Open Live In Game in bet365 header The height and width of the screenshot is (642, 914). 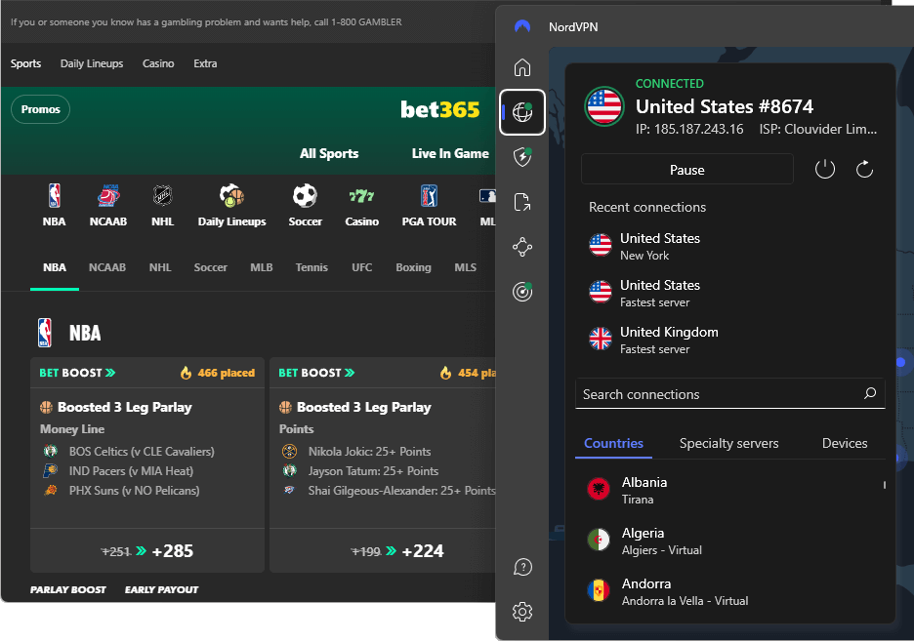click(x=450, y=153)
